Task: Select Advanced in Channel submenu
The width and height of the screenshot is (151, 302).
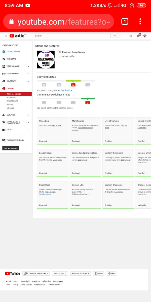Action: tap(10, 108)
